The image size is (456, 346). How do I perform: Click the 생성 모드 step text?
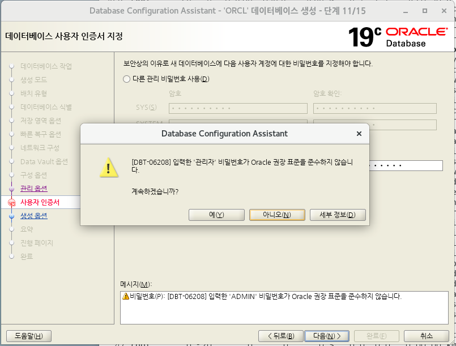tap(33, 80)
